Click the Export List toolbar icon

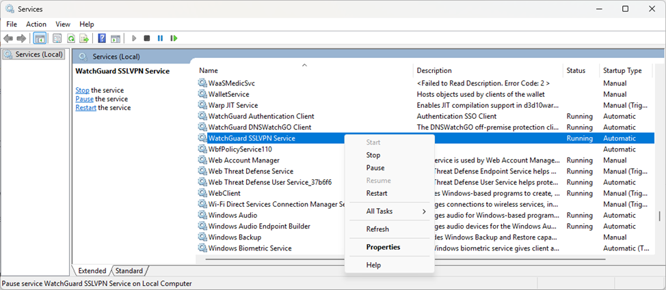click(83, 38)
